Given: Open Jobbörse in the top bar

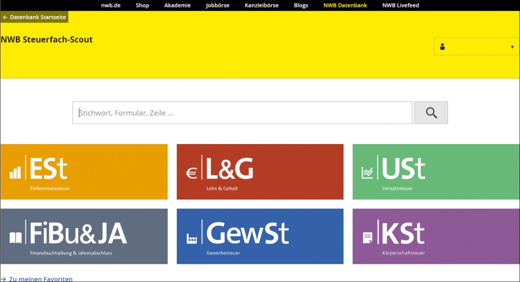Looking at the screenshot, I should (x=218, y=6).
